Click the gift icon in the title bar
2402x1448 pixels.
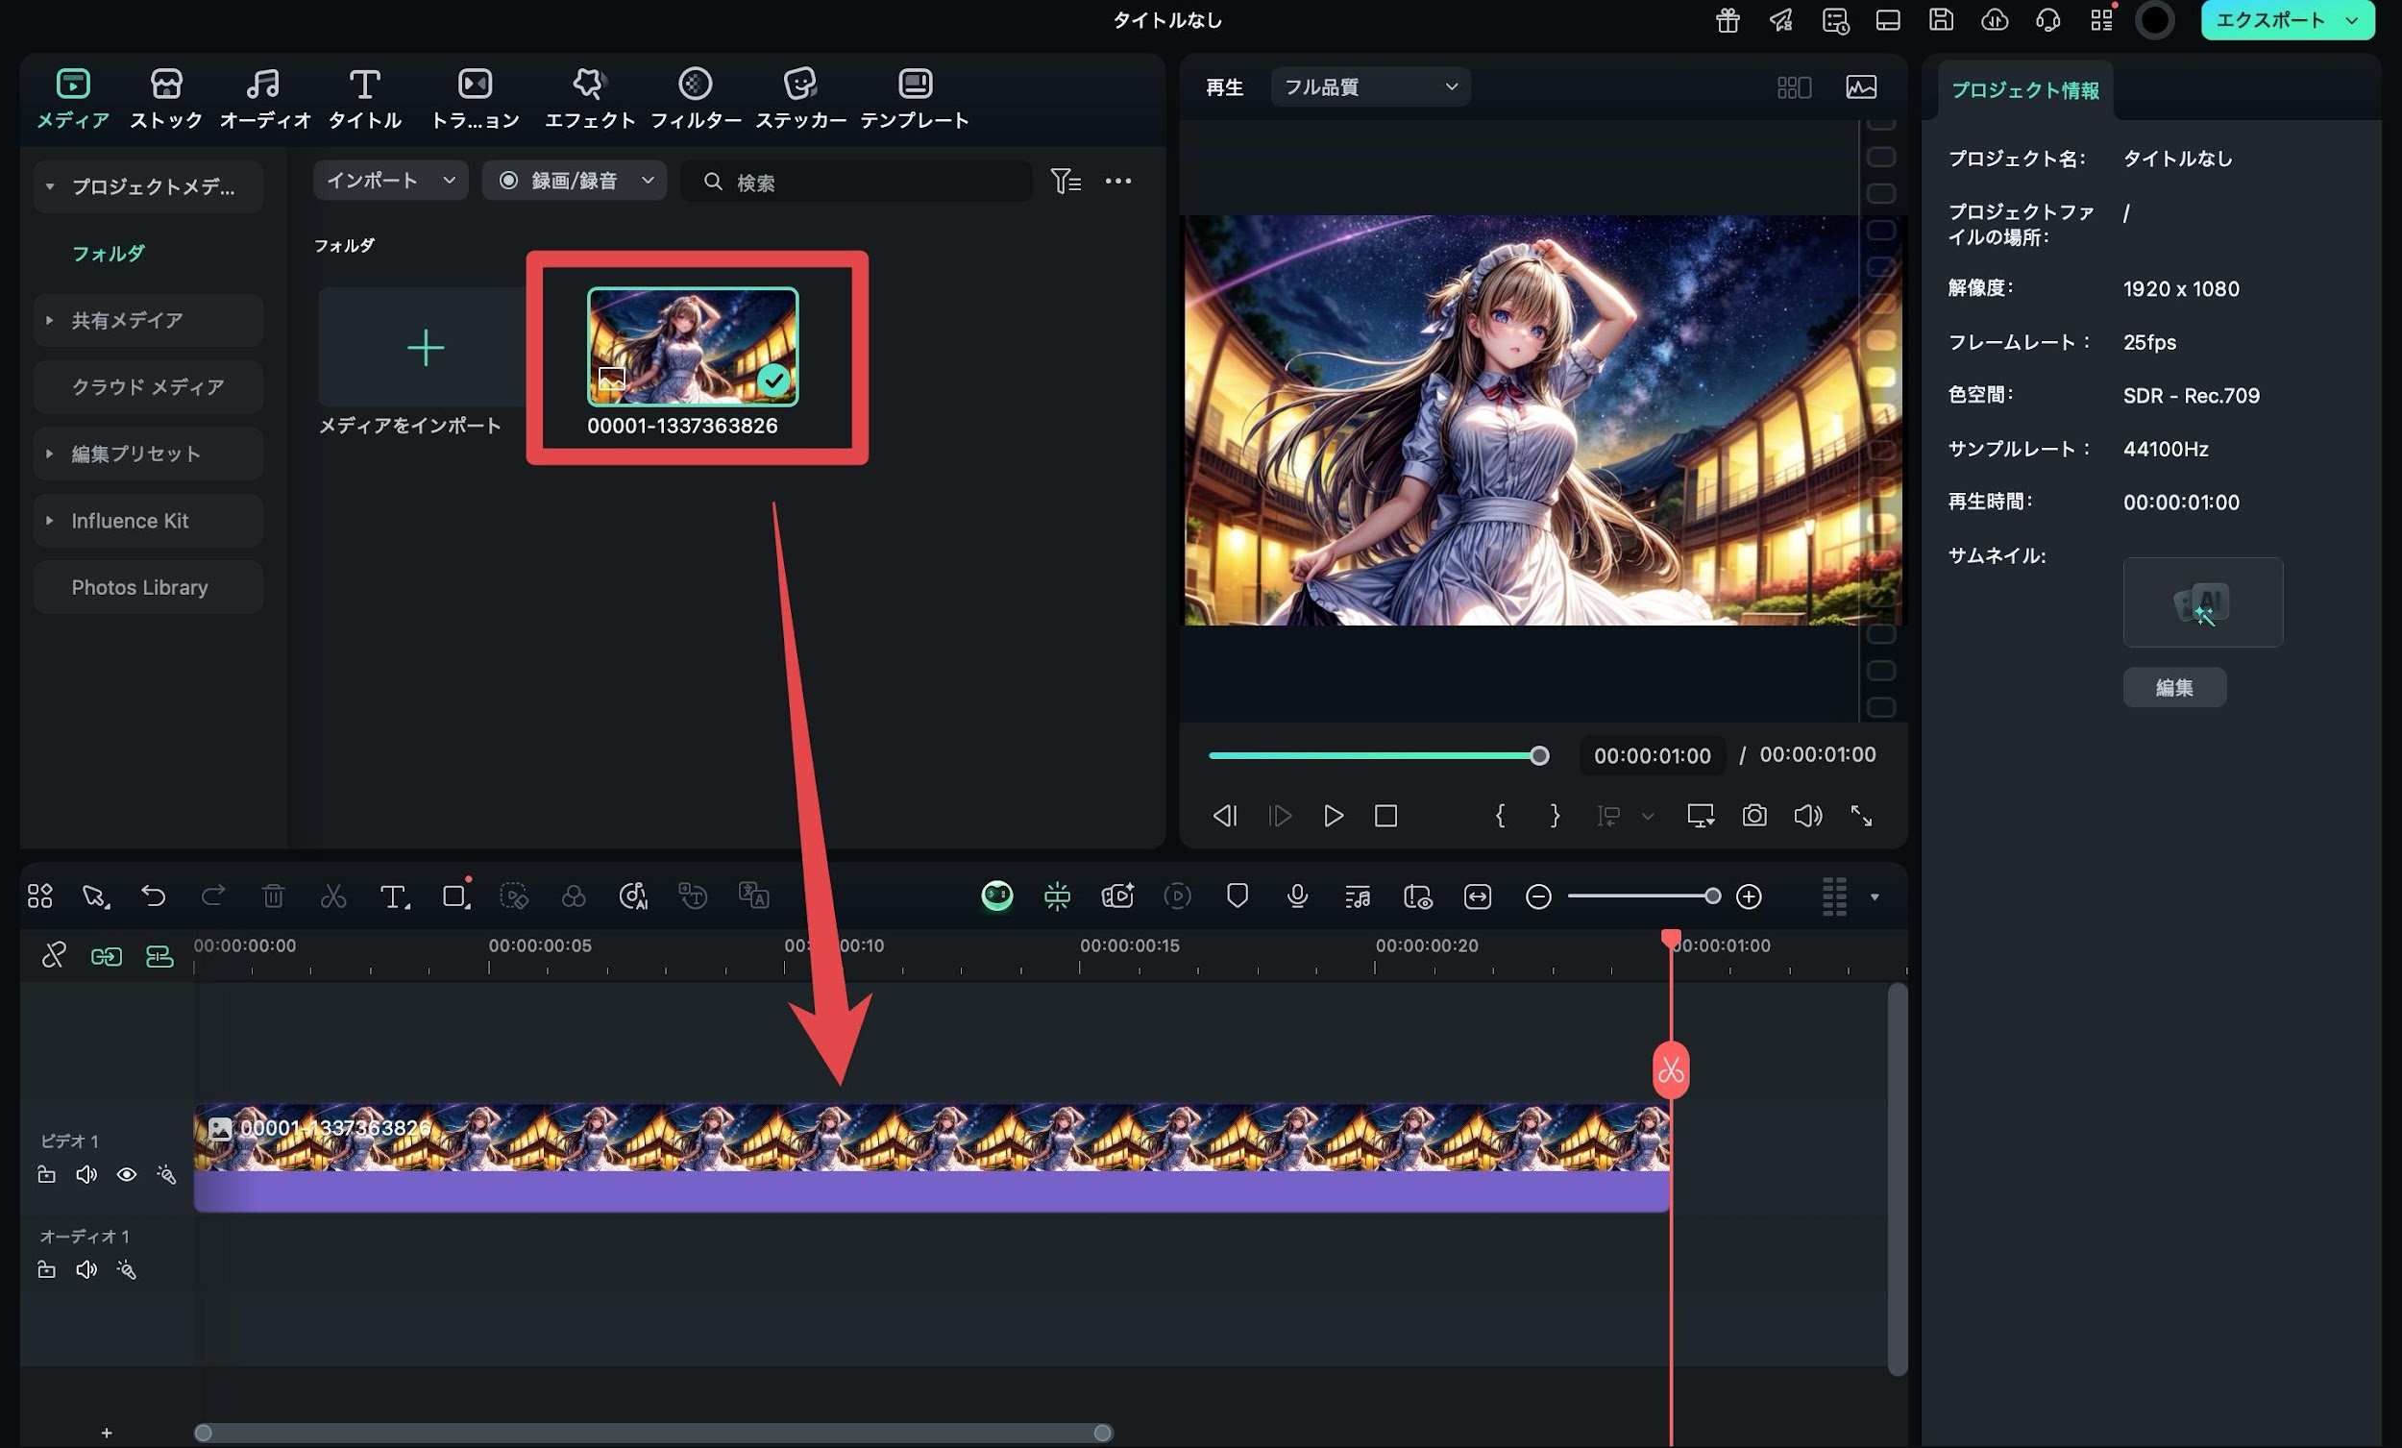[1728, 20]
